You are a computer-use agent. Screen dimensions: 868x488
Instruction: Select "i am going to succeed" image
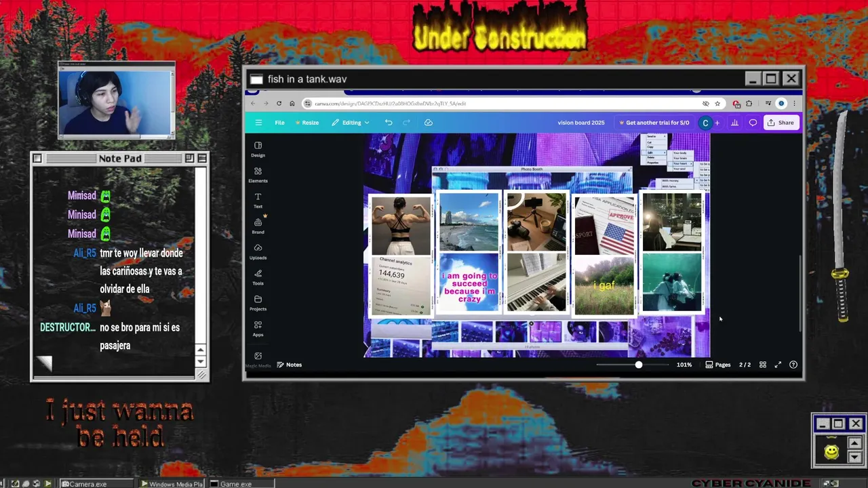point(469,282)
